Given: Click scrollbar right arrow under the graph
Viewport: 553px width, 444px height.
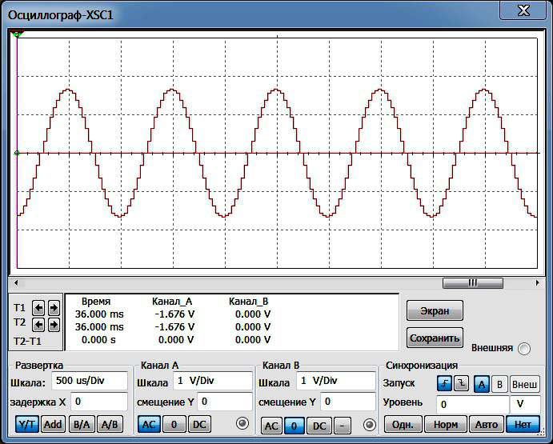Looking at the screenshot, I should (x=537, y=283).
